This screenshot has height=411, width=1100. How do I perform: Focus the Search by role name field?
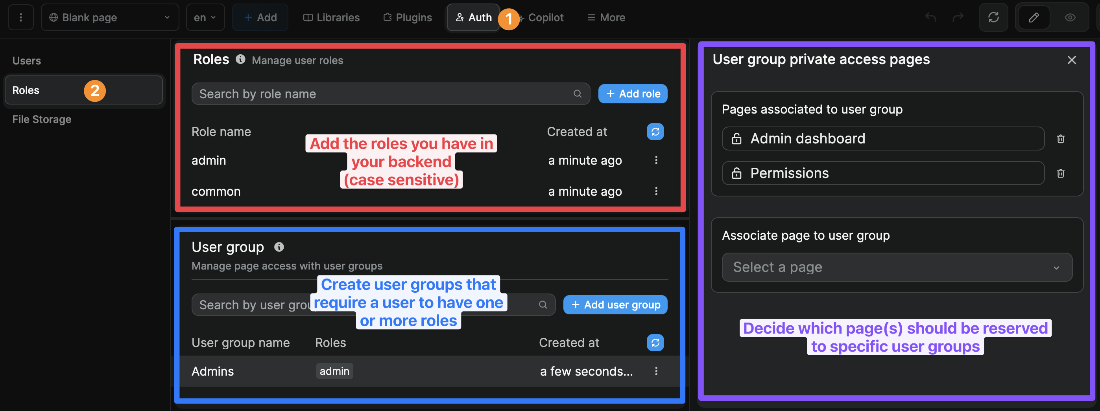(x=384, y=94)
